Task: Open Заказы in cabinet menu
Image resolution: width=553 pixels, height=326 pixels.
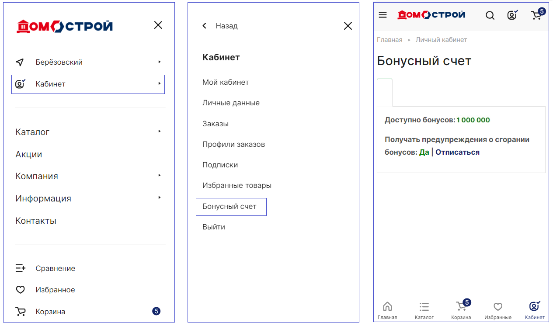Action: pyautogui.click(x=216, y=124)
